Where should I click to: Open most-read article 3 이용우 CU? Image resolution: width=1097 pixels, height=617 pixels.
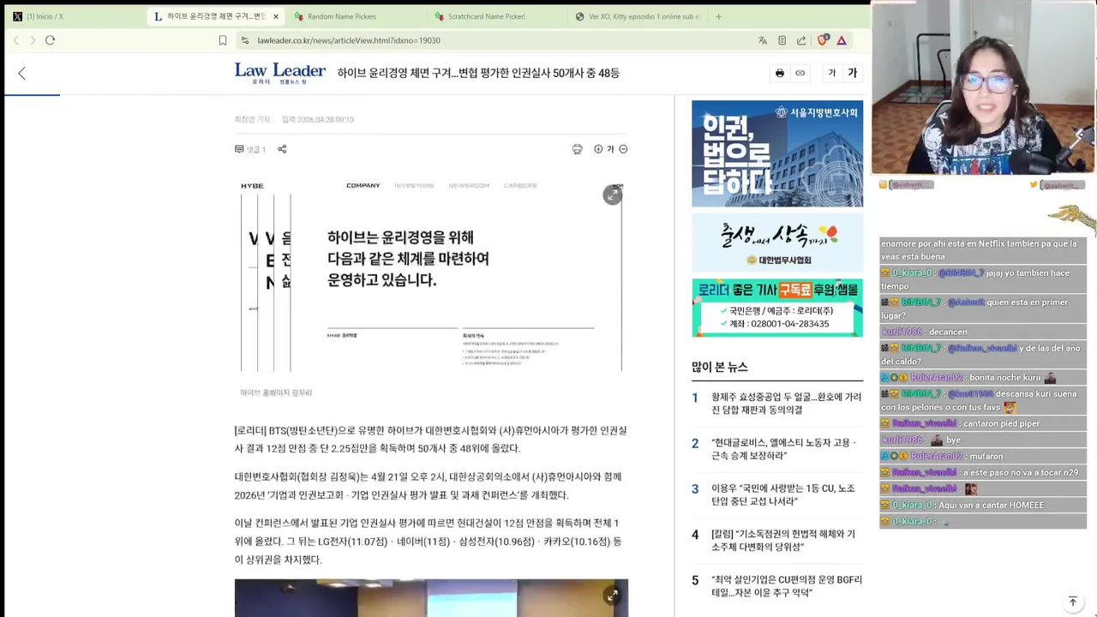782,494
